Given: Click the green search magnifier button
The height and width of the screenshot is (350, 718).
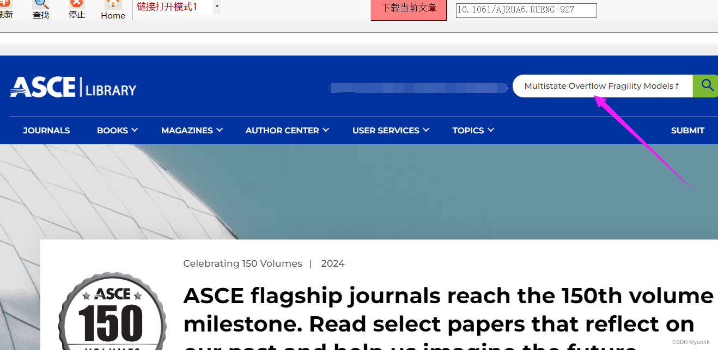Looking at the screenshot, I should tap(705, 86).
